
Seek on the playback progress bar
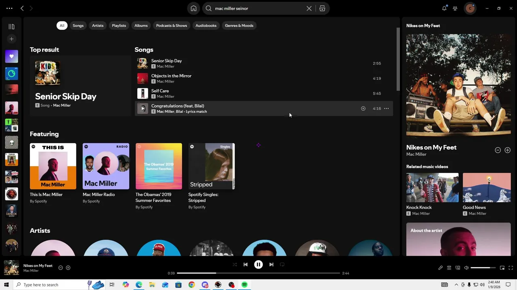click(x=258, y=273)
